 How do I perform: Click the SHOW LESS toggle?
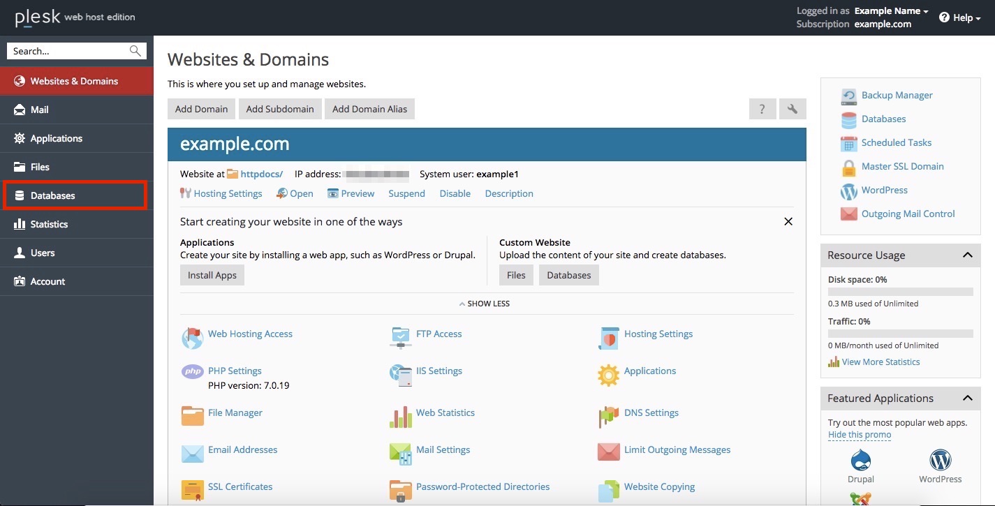484,304
